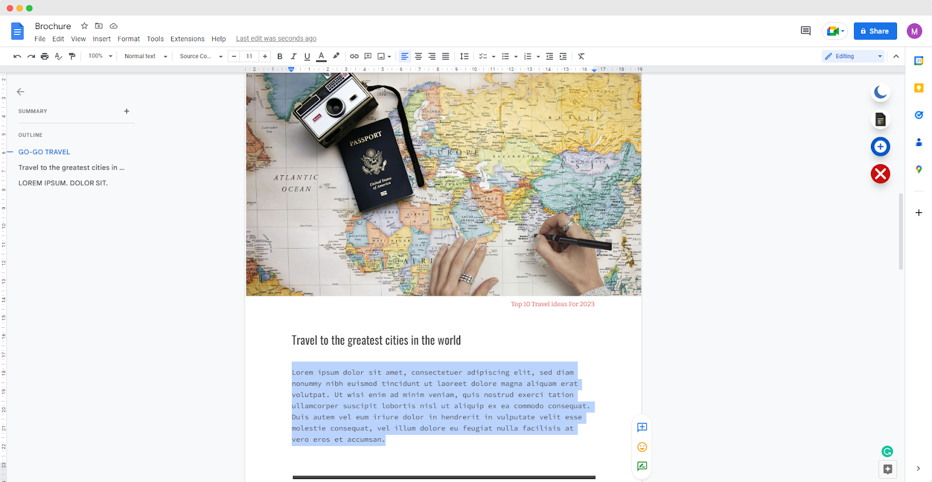Expand checklist options arrow
Screen dimensions: 932x482
pos(493,57)
